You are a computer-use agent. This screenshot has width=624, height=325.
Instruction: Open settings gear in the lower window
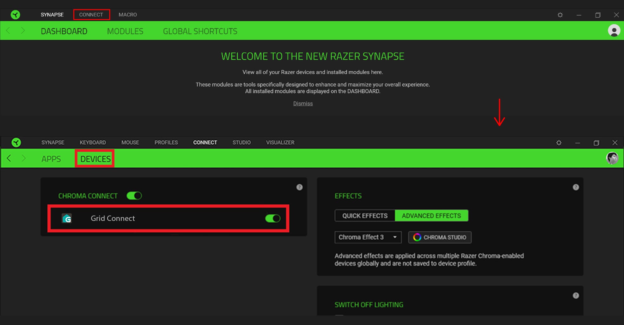(x=559, y=143)
